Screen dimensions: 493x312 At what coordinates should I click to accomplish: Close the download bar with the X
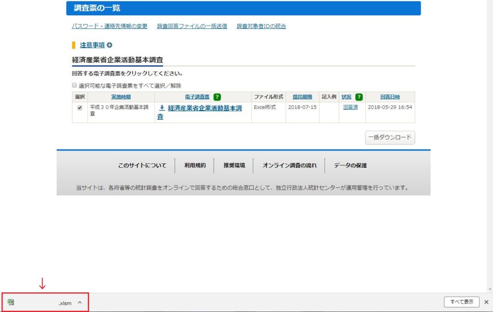tap(486, 302)
